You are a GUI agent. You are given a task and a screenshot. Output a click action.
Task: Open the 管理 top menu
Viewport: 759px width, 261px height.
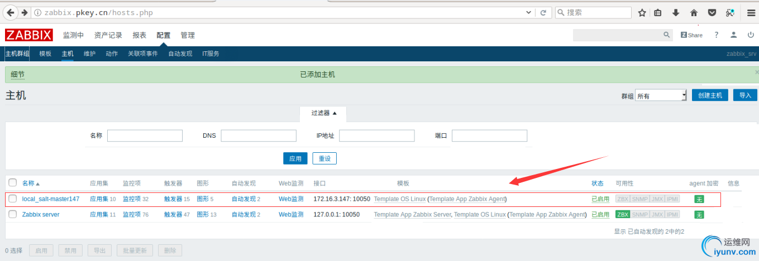pos(188,35)
